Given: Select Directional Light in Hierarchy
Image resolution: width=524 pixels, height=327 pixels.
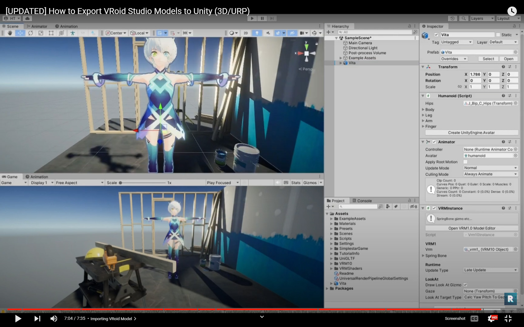Looking at the screenshot, I should click(363, 48).
